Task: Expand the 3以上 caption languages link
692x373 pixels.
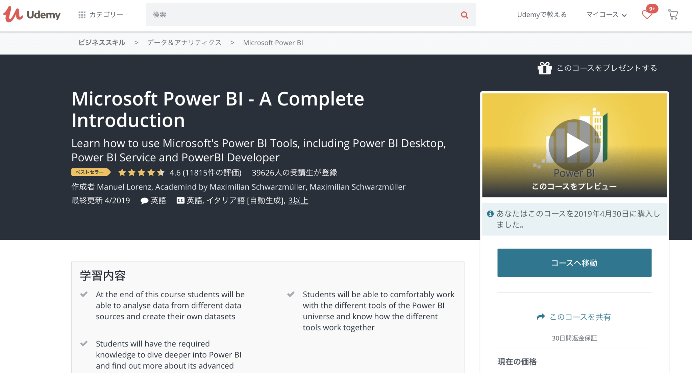Action: pyautogui.click(x=298, y=201)
